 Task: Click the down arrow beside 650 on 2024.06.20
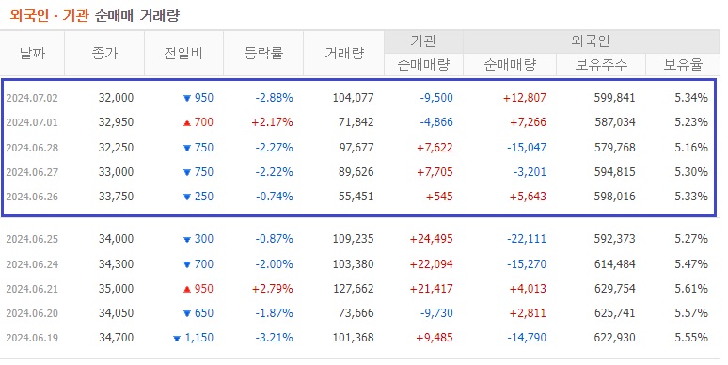187,313
